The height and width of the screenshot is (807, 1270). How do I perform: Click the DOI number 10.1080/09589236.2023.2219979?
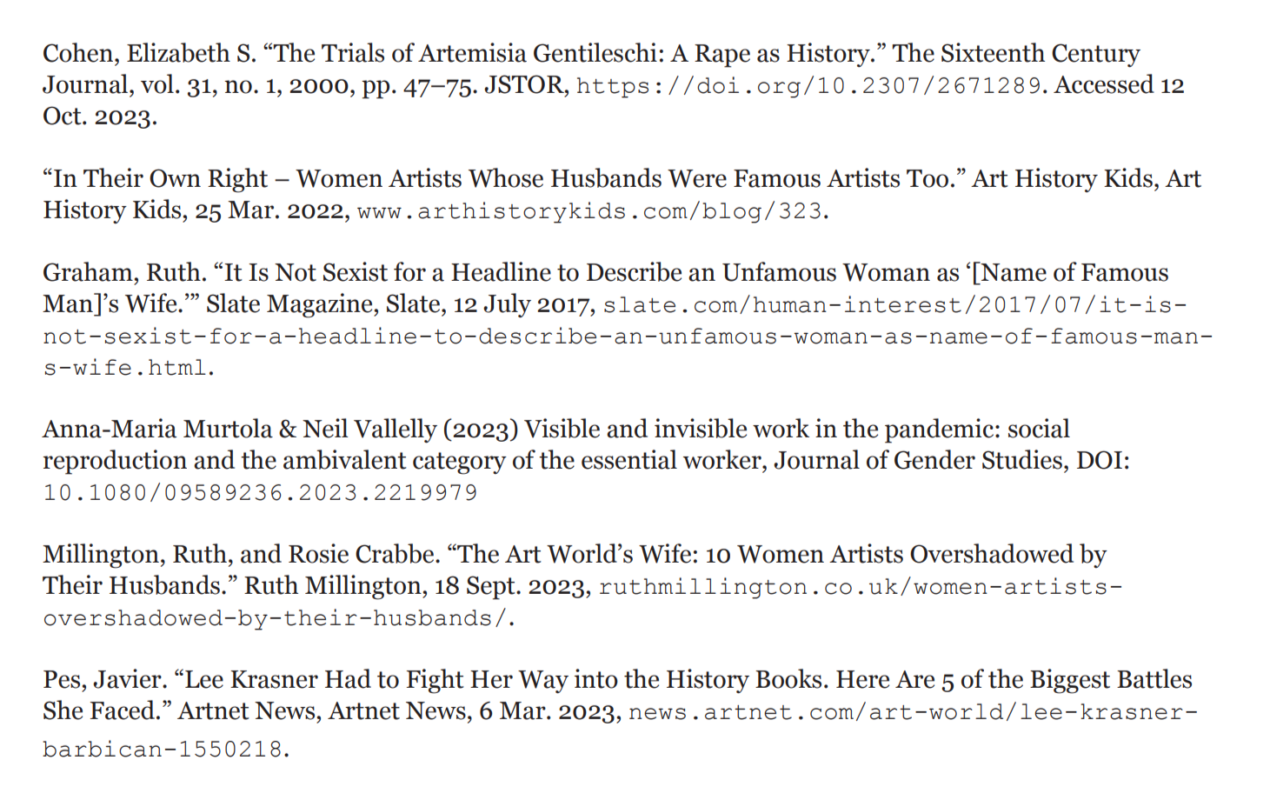coord(260,492)
